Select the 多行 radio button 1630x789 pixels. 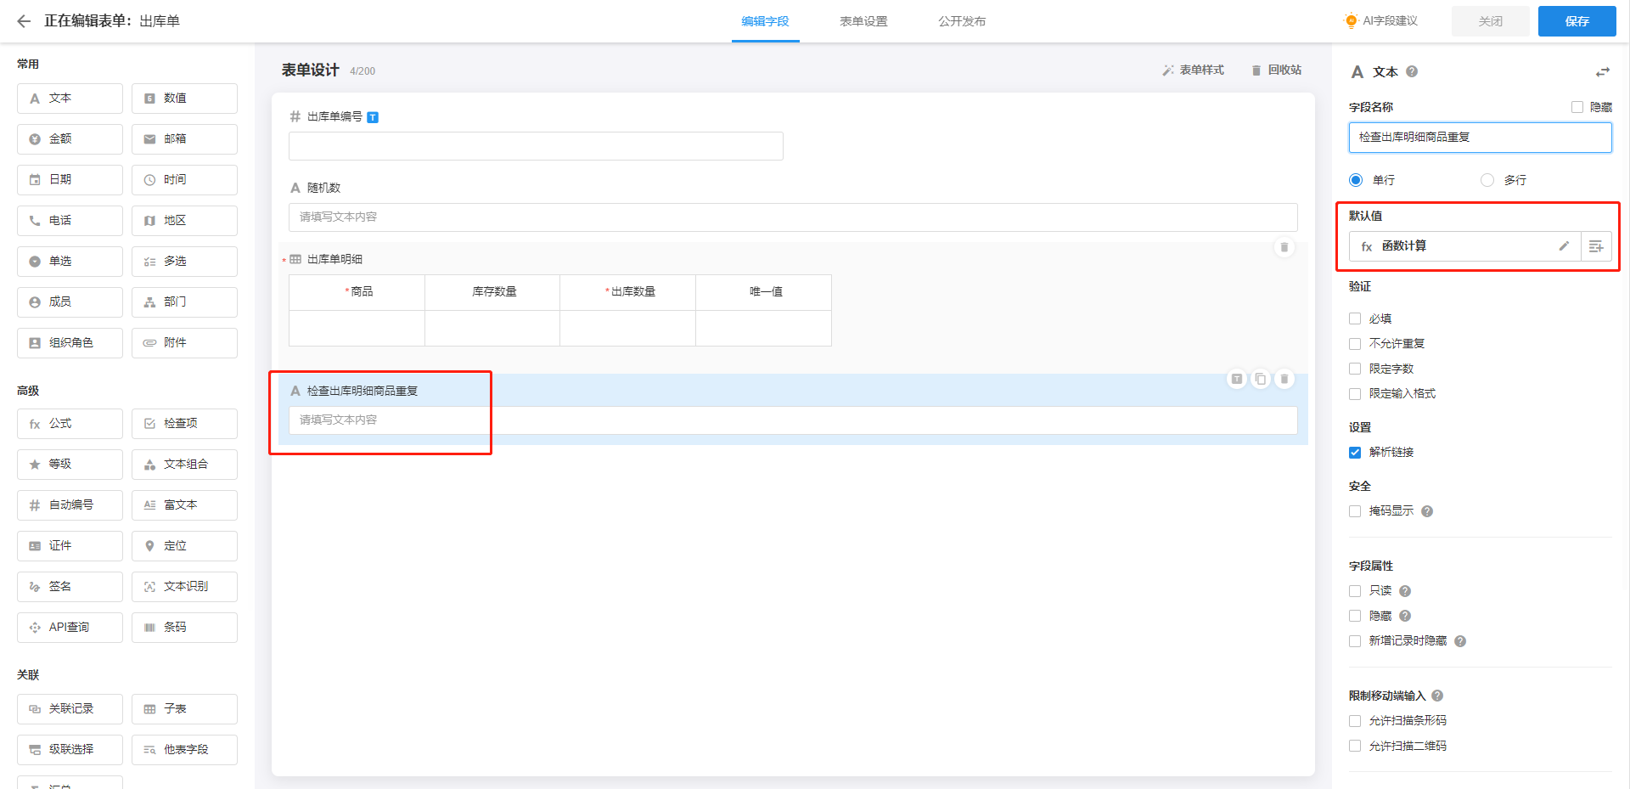(1487, 180)
